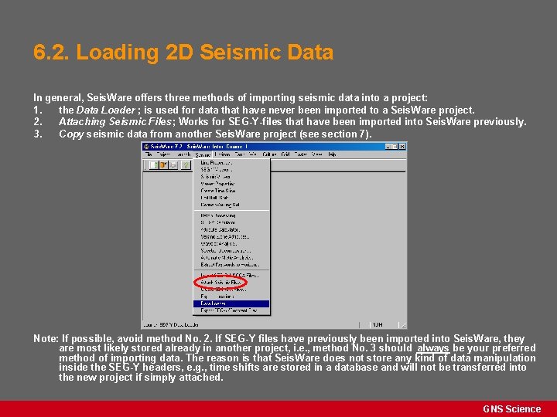
Task: Choose Batch Processing from the menu
Action: point(231,215)
